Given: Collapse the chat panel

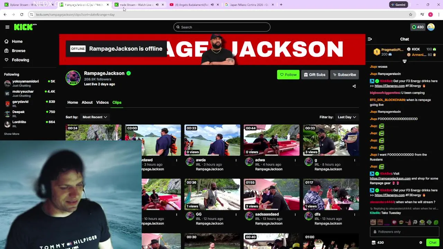Looking at the screenshot, I should click(370, 39).
